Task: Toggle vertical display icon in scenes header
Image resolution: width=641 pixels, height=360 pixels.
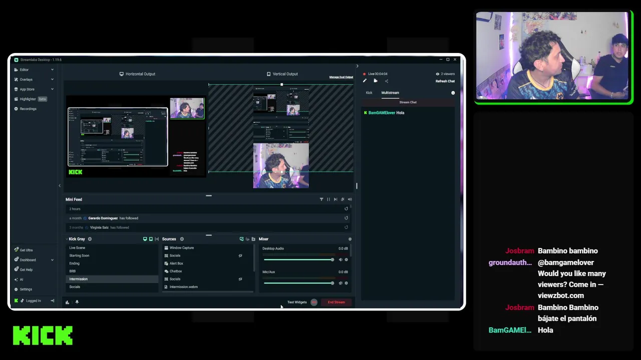Action: tap(151, 239)
